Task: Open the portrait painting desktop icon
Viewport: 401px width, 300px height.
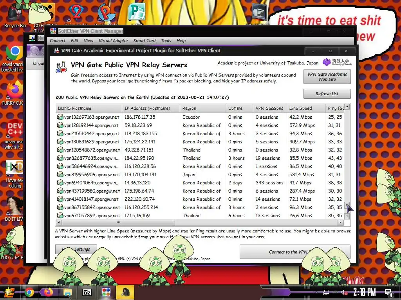Action: pyautogui.click(x=14, y=205)
